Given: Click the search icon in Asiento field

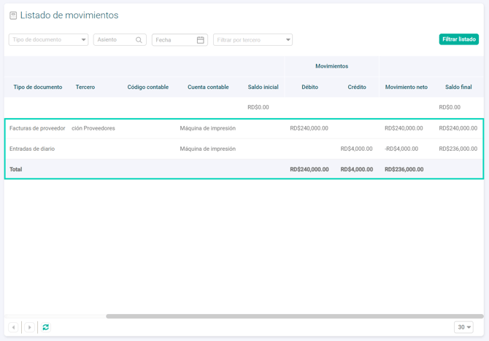Looking at the screenshot, I should pyautogui.click(x=139, y=40).
